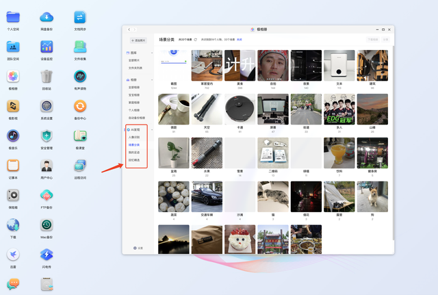Open the 夜景 dark scene thumbnail
This screenshot has width=438, height=295.
coord(306,66)
